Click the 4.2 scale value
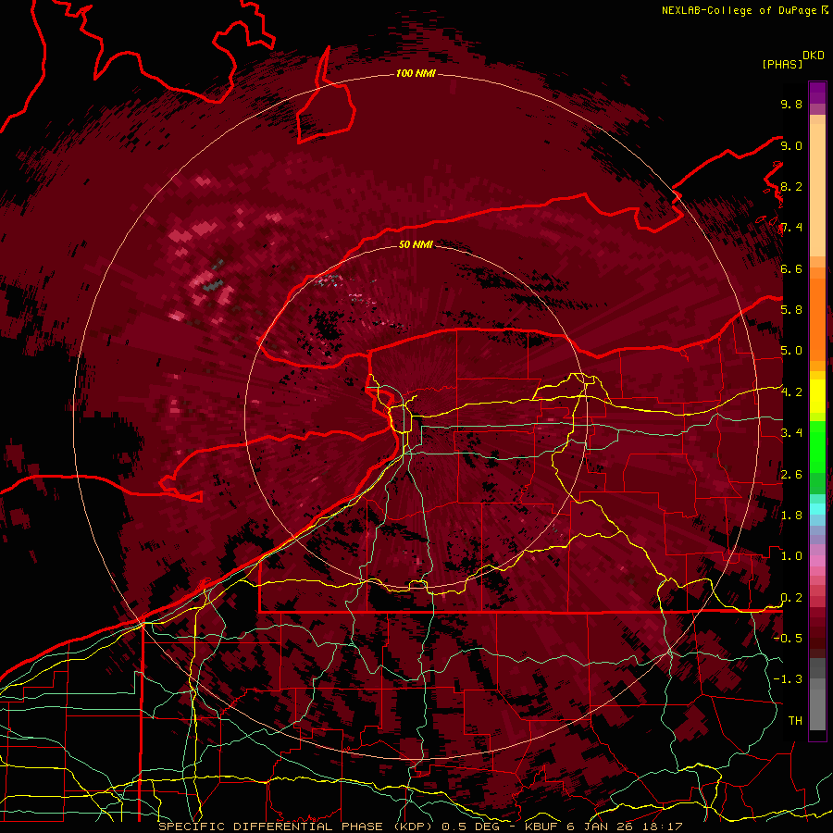The height and width of the screenshot is (833, 833). tap(791, 392)
